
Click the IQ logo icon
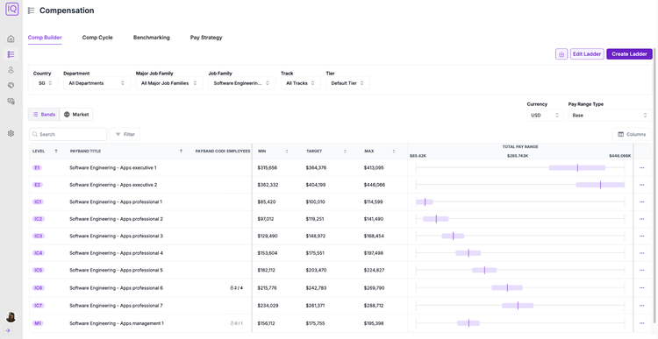(11, 9)
